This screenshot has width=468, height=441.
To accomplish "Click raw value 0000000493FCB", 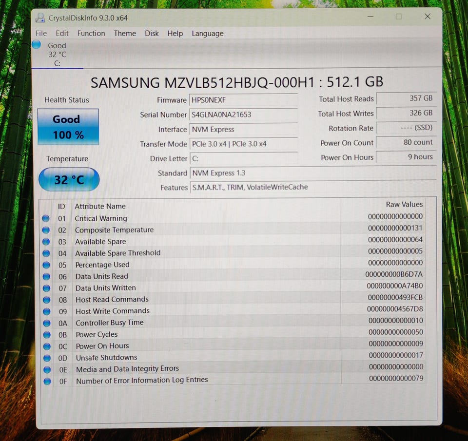I will 395,297.
